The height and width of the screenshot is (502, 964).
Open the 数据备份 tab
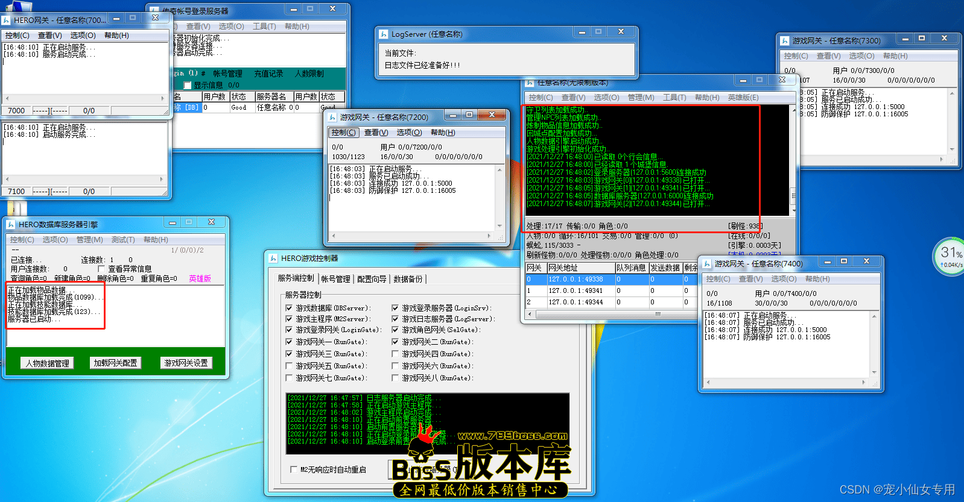408,279
